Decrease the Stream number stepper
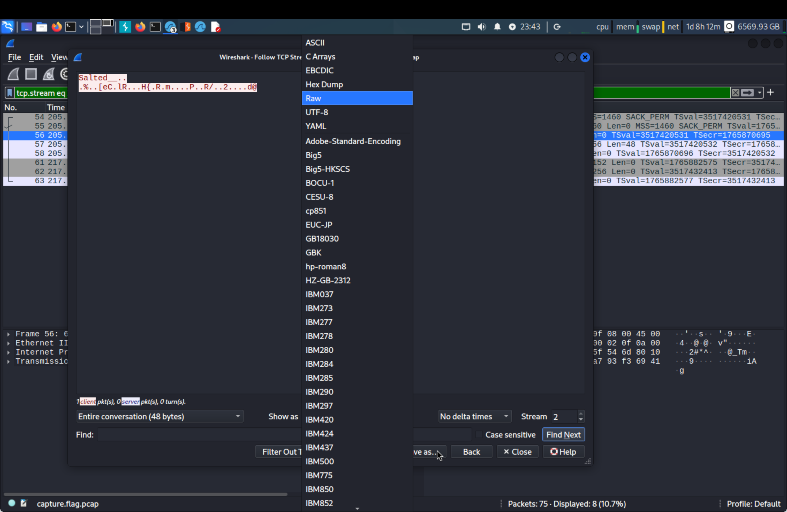The width and height of the screenshot is (787, 512). tap(581, 420)
